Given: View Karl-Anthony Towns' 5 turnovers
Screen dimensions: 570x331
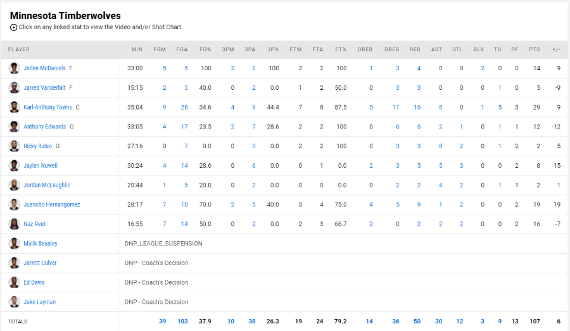Looking at the screenshot, I should pos(500,107).
